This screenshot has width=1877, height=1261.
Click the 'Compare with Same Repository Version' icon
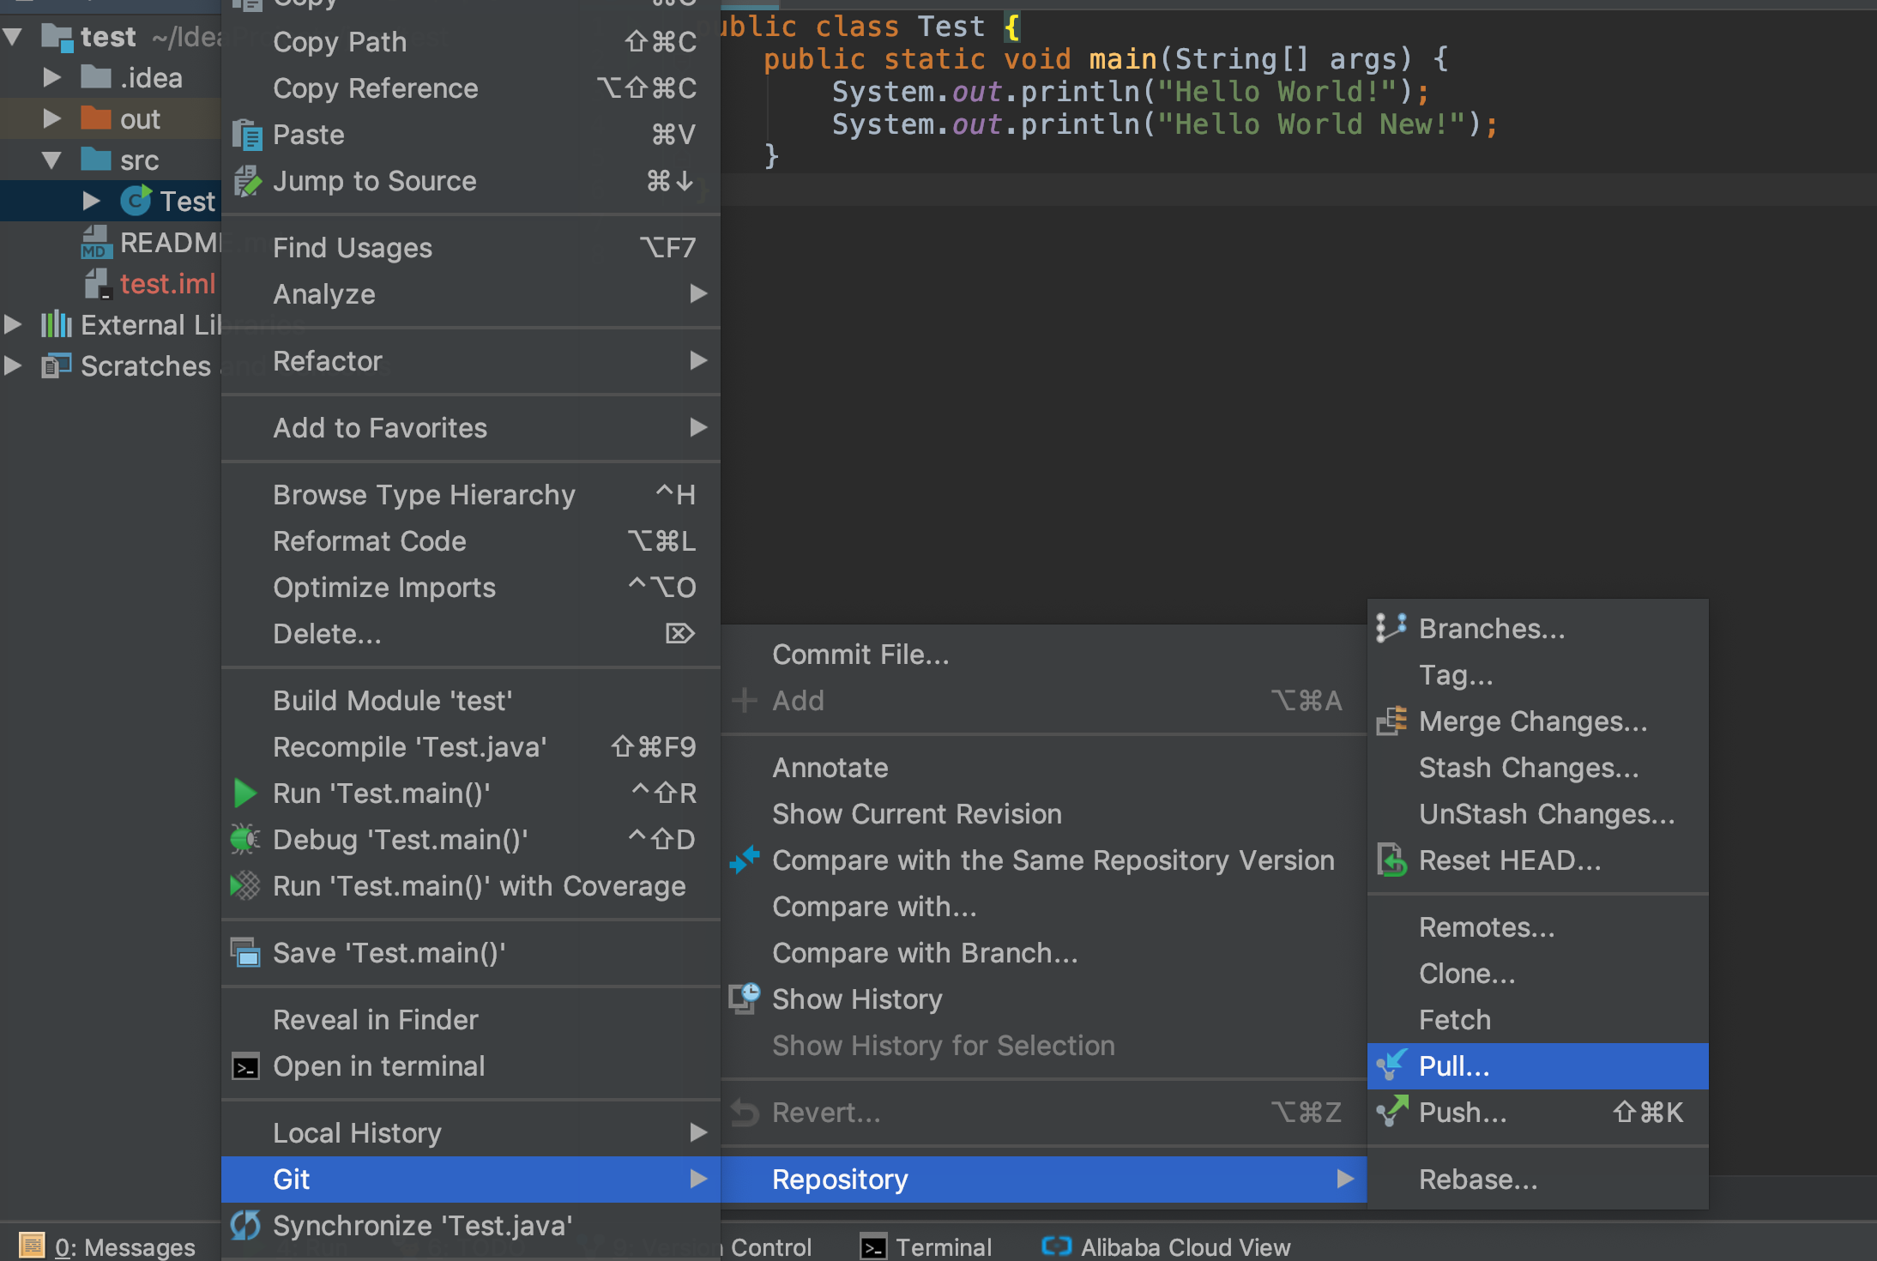pyautogui.click(x=745, y=859)
